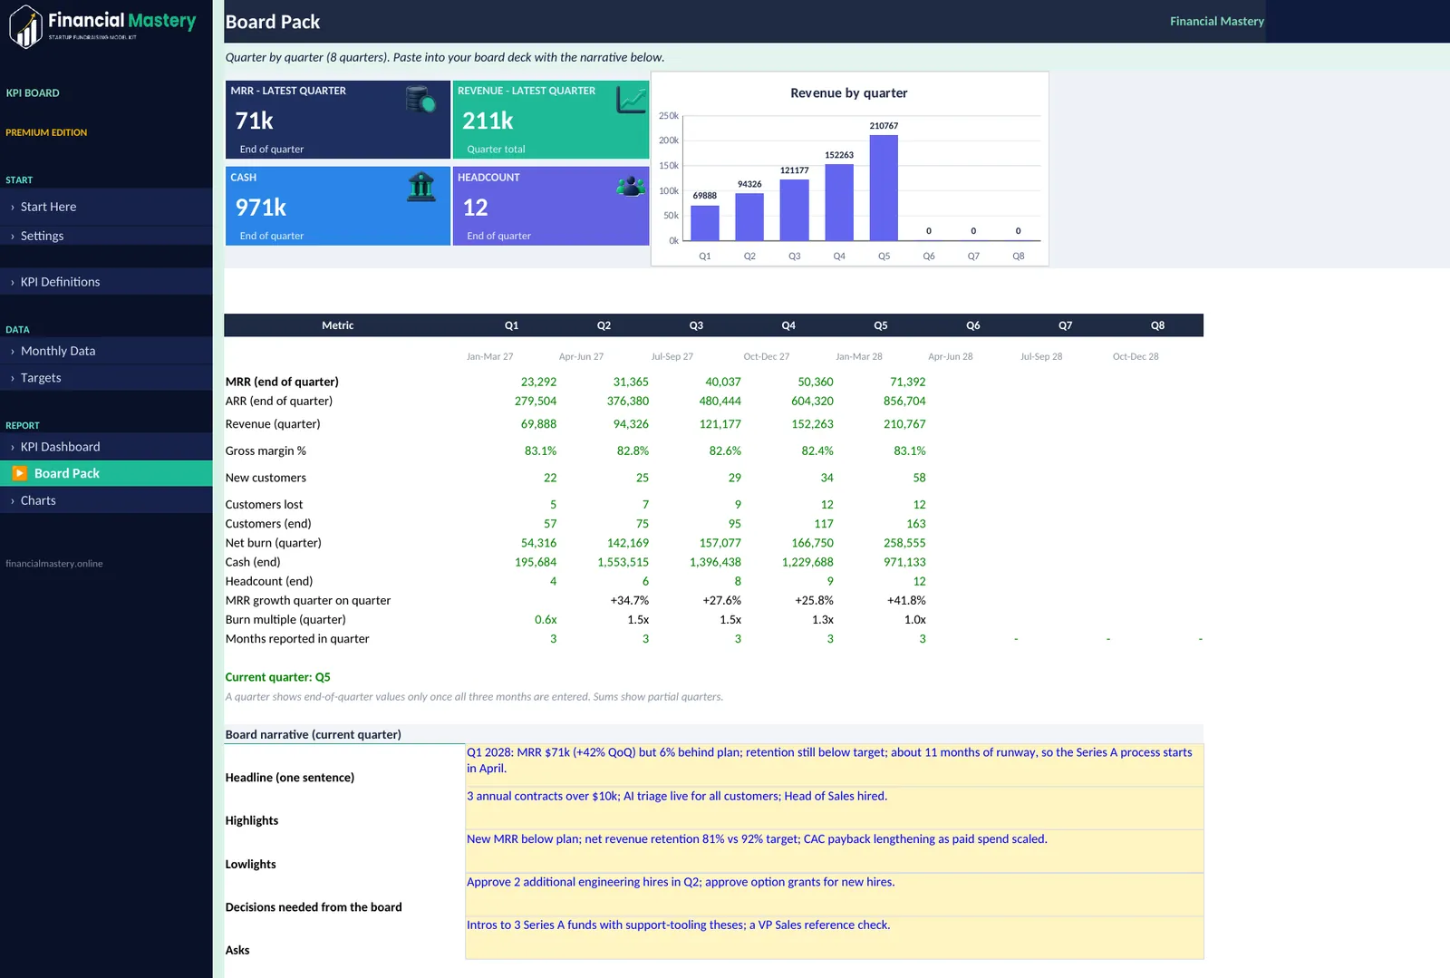The height and width of the screenshot is (978, 1450).
Task: Click the orange play icon beside Board Pack
Action: (19, 473)
